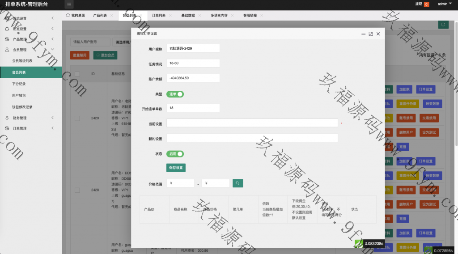Click the 保存设置 button

176,168
